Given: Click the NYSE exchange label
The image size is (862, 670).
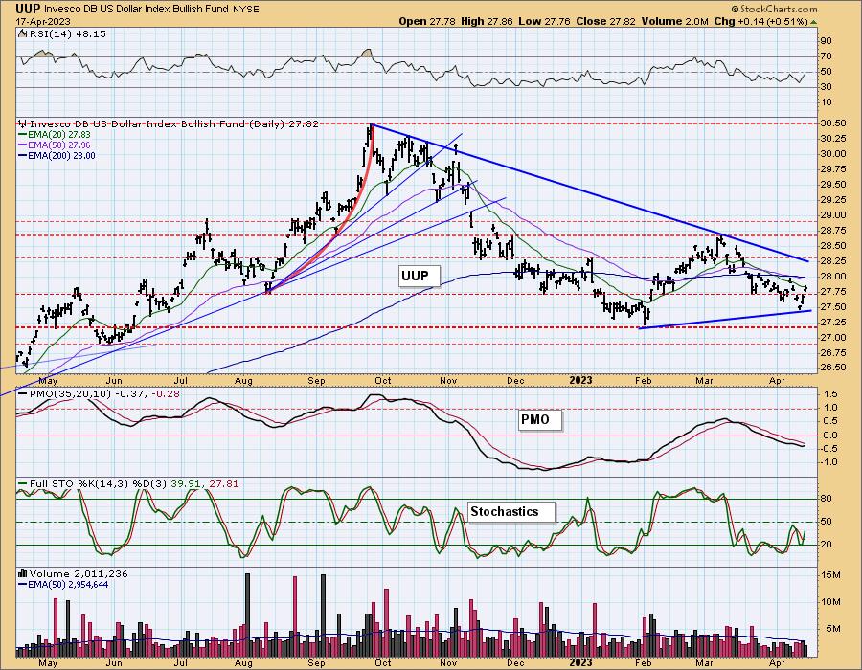Looking at the screenshot, I should [x=246, y=10].
